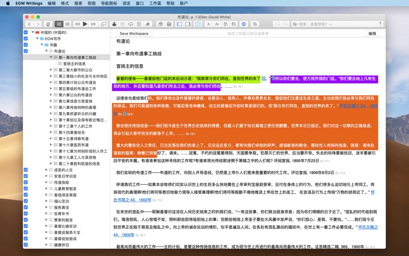Click the rewind playback icon
This screenshot has width=409, height=256.
point(77,24)
